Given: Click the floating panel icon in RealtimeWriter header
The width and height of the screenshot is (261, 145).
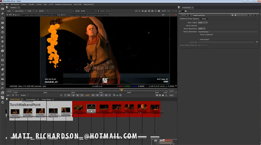Looking at the screenshot, I should [255, 15].
